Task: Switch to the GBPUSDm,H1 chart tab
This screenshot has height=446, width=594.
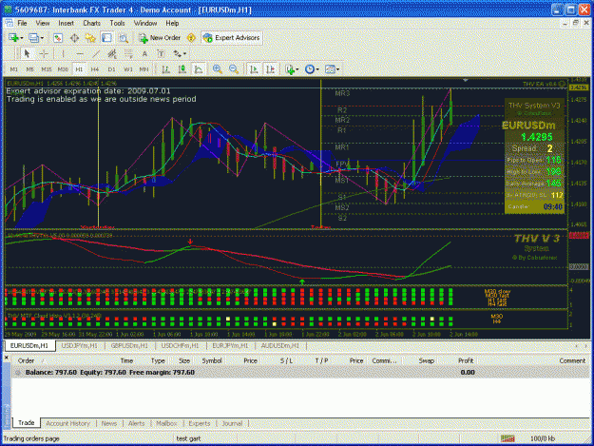Action: pyautogui.click(x=129, y=346)
